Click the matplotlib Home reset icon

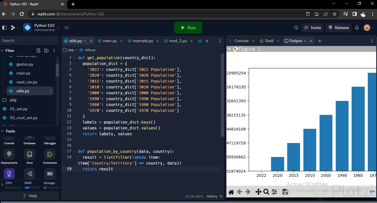pos(231,192)
